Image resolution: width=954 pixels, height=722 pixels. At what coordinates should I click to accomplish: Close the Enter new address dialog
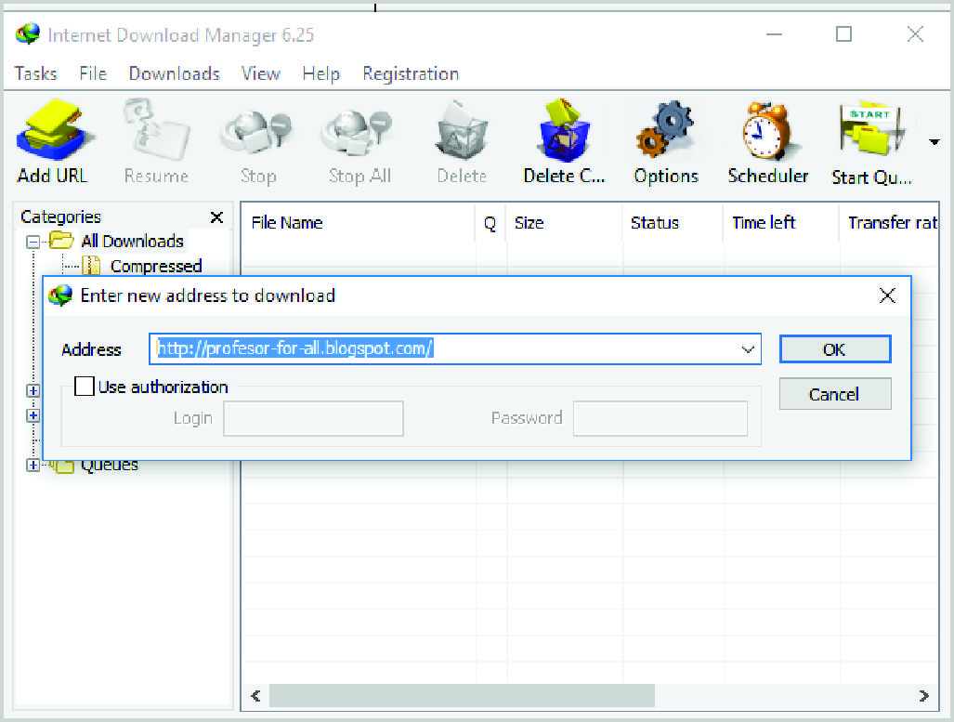click(887, 295)
